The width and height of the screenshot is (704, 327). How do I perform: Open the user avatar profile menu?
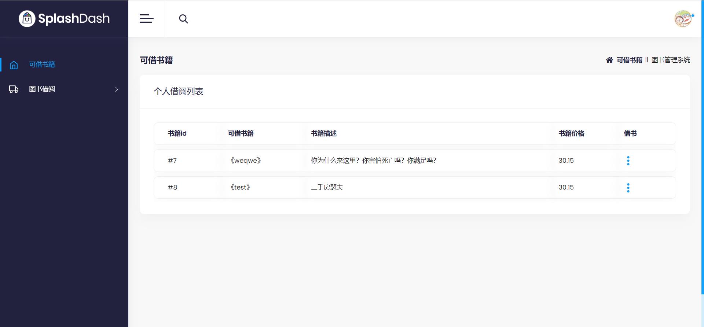(683, 19)
